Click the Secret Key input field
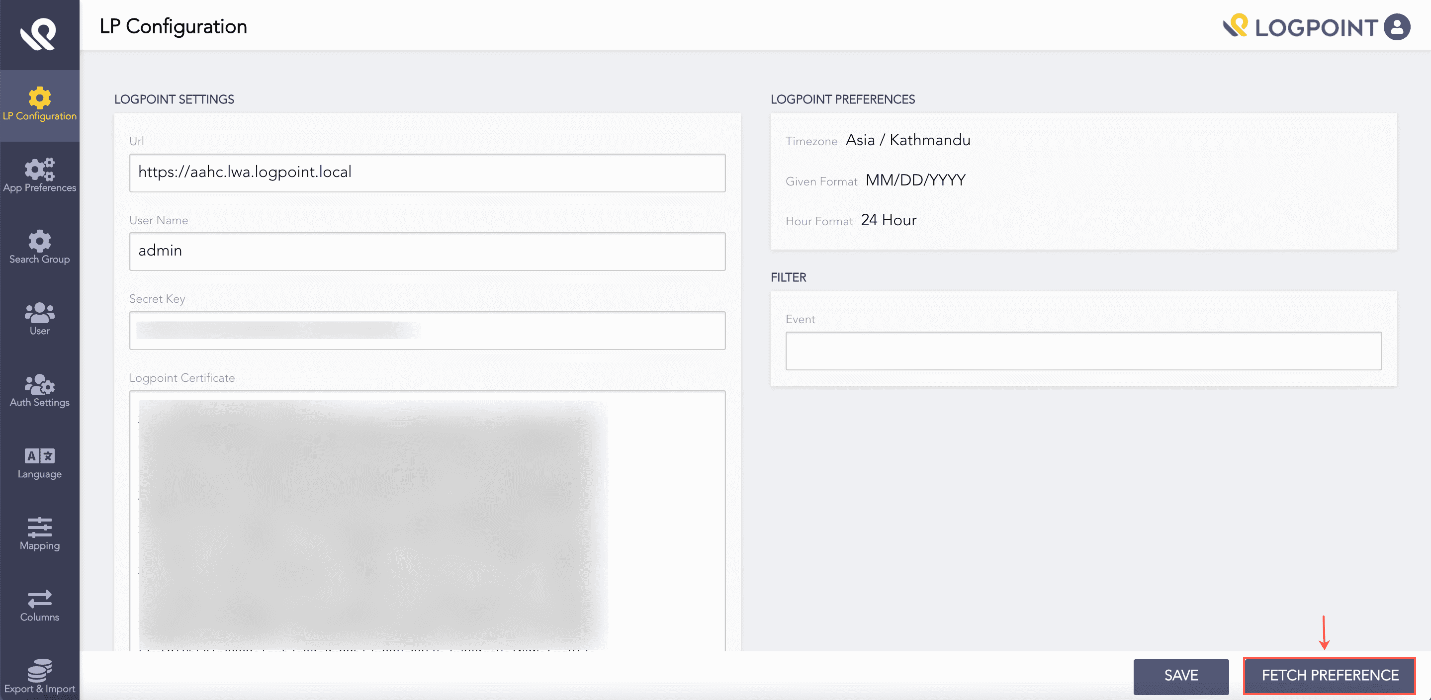The height and width of the screenshot is (700, 1431). click(427, 330)
